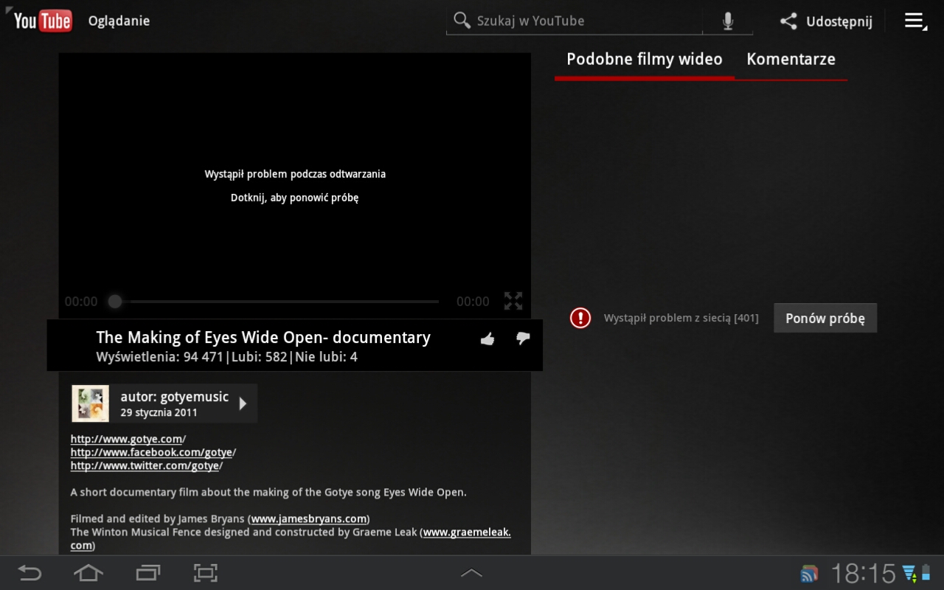Take screenshot with capture button

206,573
